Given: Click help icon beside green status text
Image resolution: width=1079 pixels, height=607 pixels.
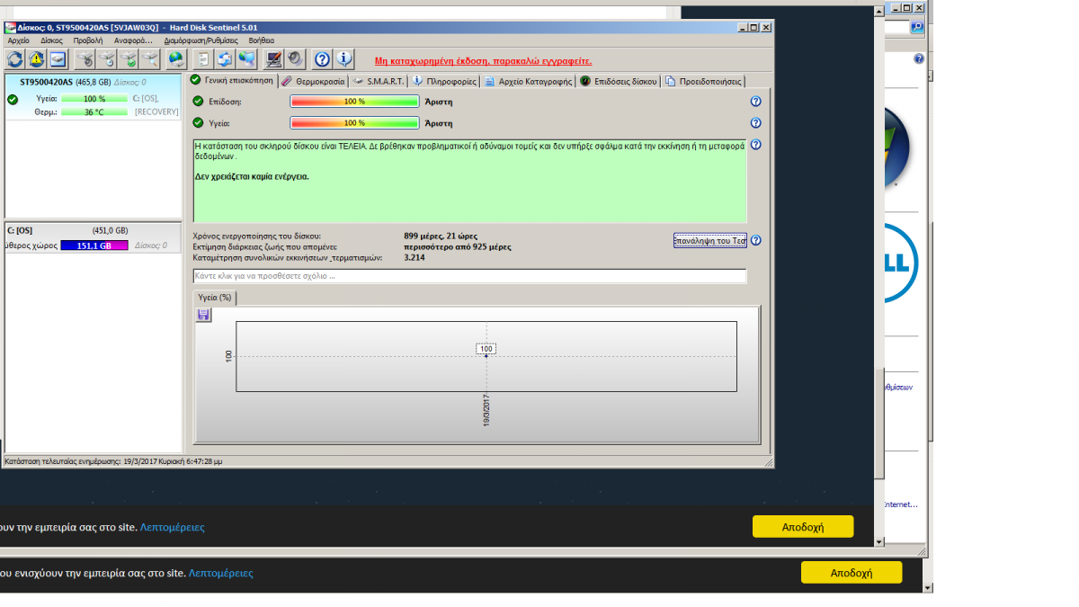Looking at the screenshot, I should coord(755,145).
